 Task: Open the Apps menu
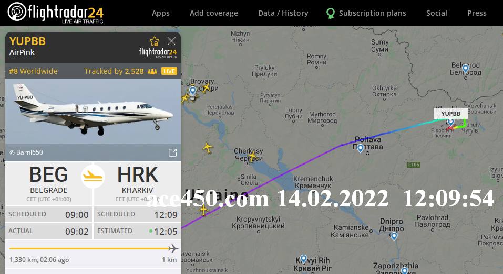point(161,13)
